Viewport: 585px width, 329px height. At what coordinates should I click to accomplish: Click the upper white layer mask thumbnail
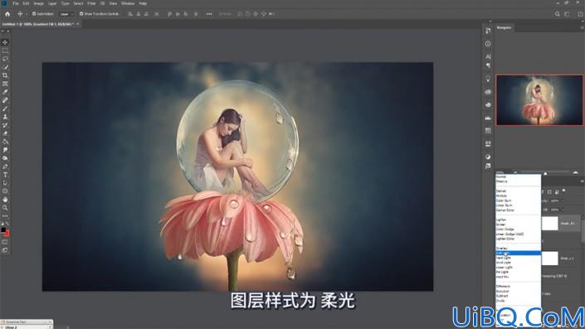coord(549,224)
